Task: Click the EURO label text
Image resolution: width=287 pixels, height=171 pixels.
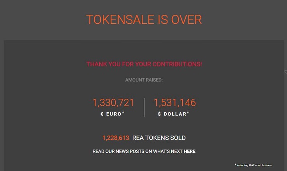Action: click(114, 114)
